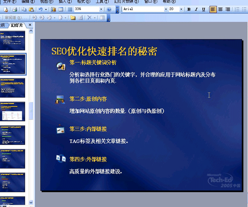Image resolution: width=248 pixels, height=207 pixels.
Task: Click the Print icon in the toolbar
Action: 15,10
